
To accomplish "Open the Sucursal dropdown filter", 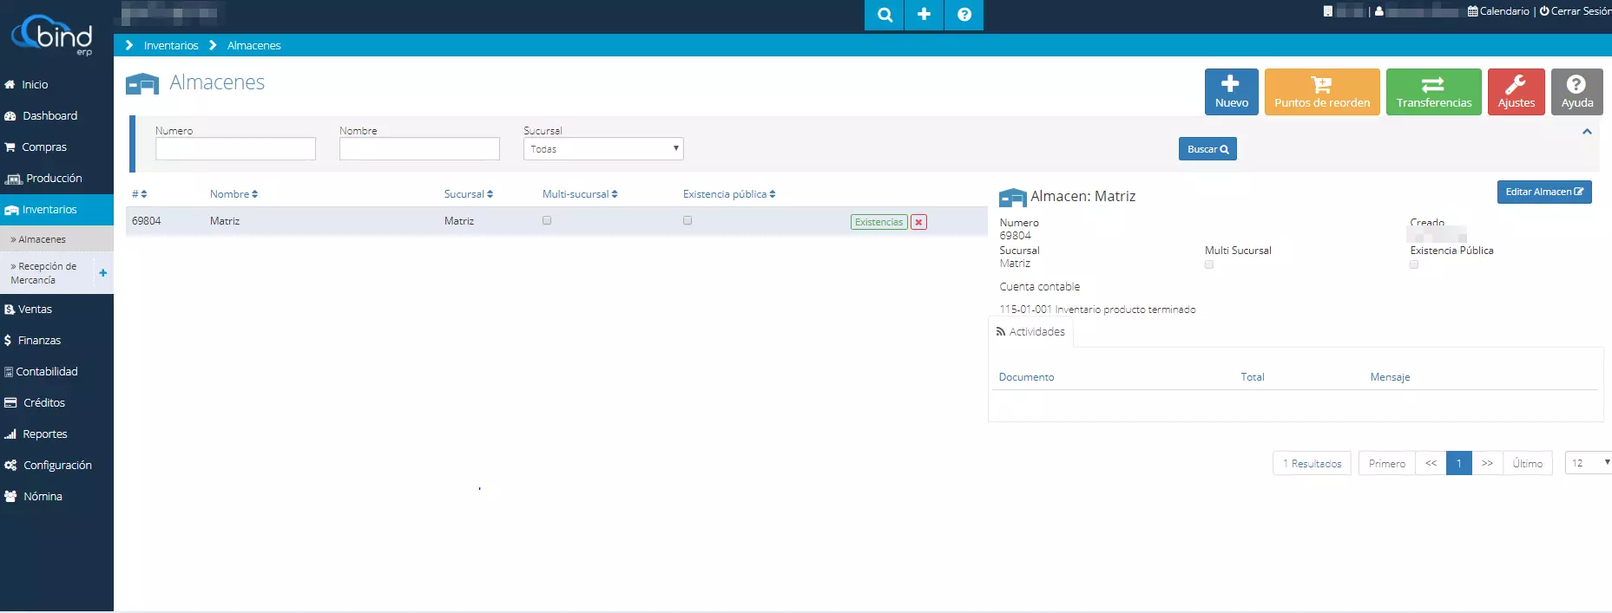I will point(603,149).
